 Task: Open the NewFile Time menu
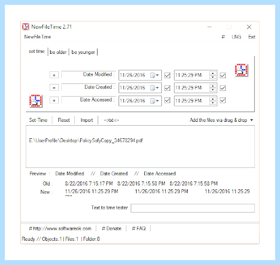point(37,37)
